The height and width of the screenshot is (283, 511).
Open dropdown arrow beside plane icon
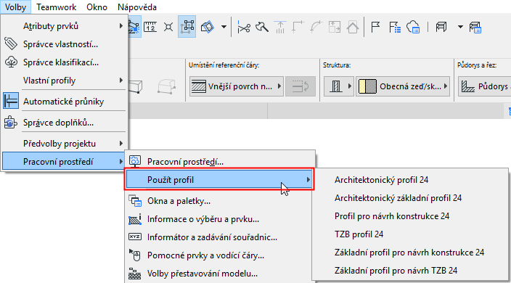point(224,27)
